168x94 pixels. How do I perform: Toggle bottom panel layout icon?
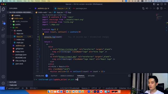(x=158, y=4)
